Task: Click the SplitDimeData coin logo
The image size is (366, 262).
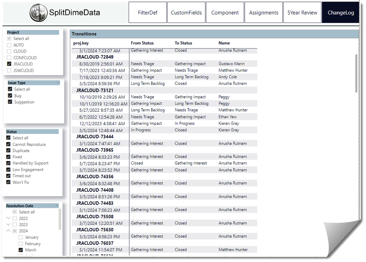Action: click(38, 13)
